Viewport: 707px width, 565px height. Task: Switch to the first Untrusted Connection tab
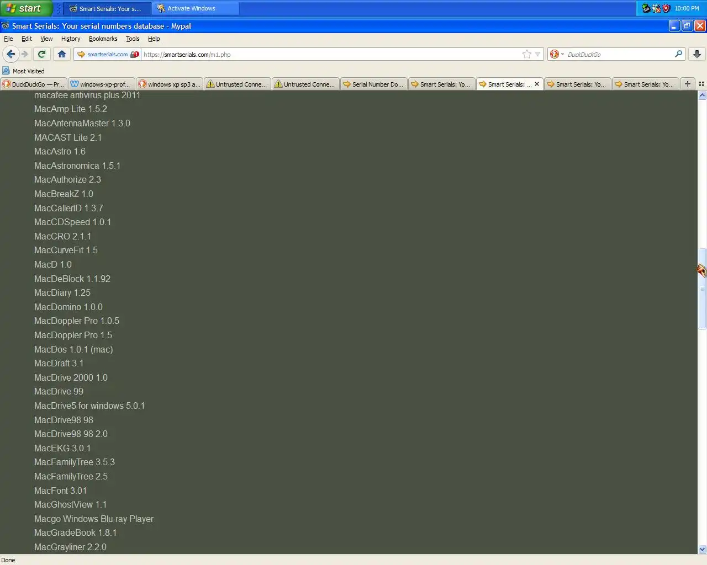point(237,84)
